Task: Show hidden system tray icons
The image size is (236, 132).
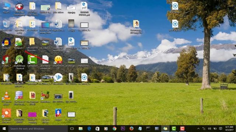Action: tap(198, 129)
